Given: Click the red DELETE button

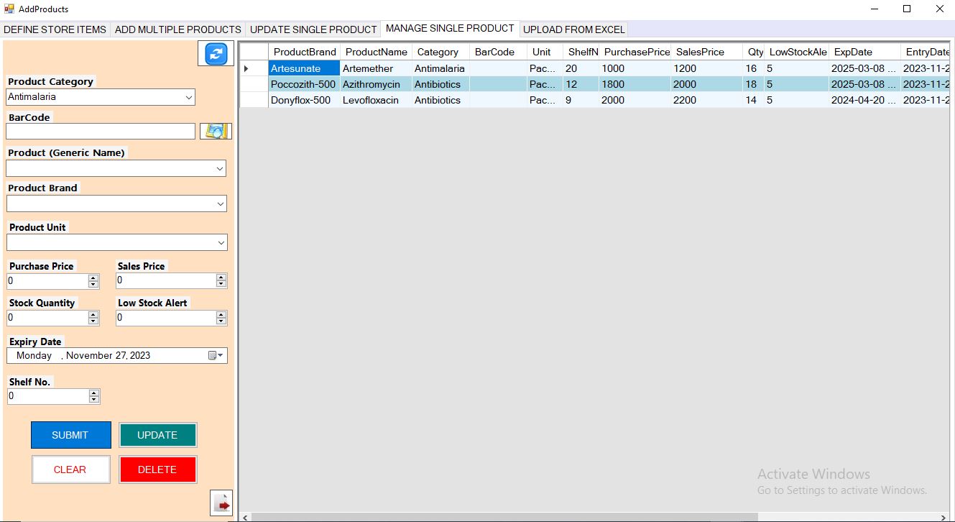Looking at the screenshot, I should [x=157, y=470].
